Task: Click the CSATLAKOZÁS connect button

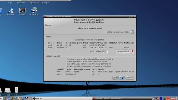Action: coord(122,51)
